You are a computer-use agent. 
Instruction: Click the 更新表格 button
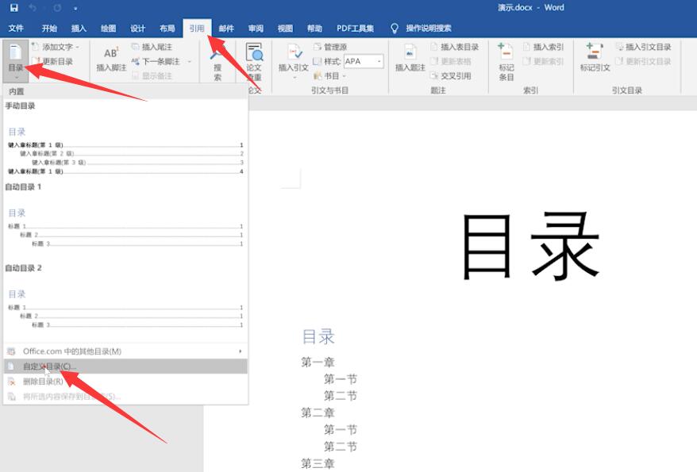click(451, 61)
